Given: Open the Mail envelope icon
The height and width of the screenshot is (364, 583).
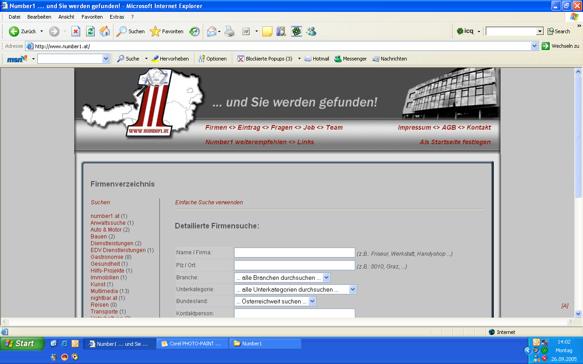Looking at the screenshot, I should coord(212,31).
